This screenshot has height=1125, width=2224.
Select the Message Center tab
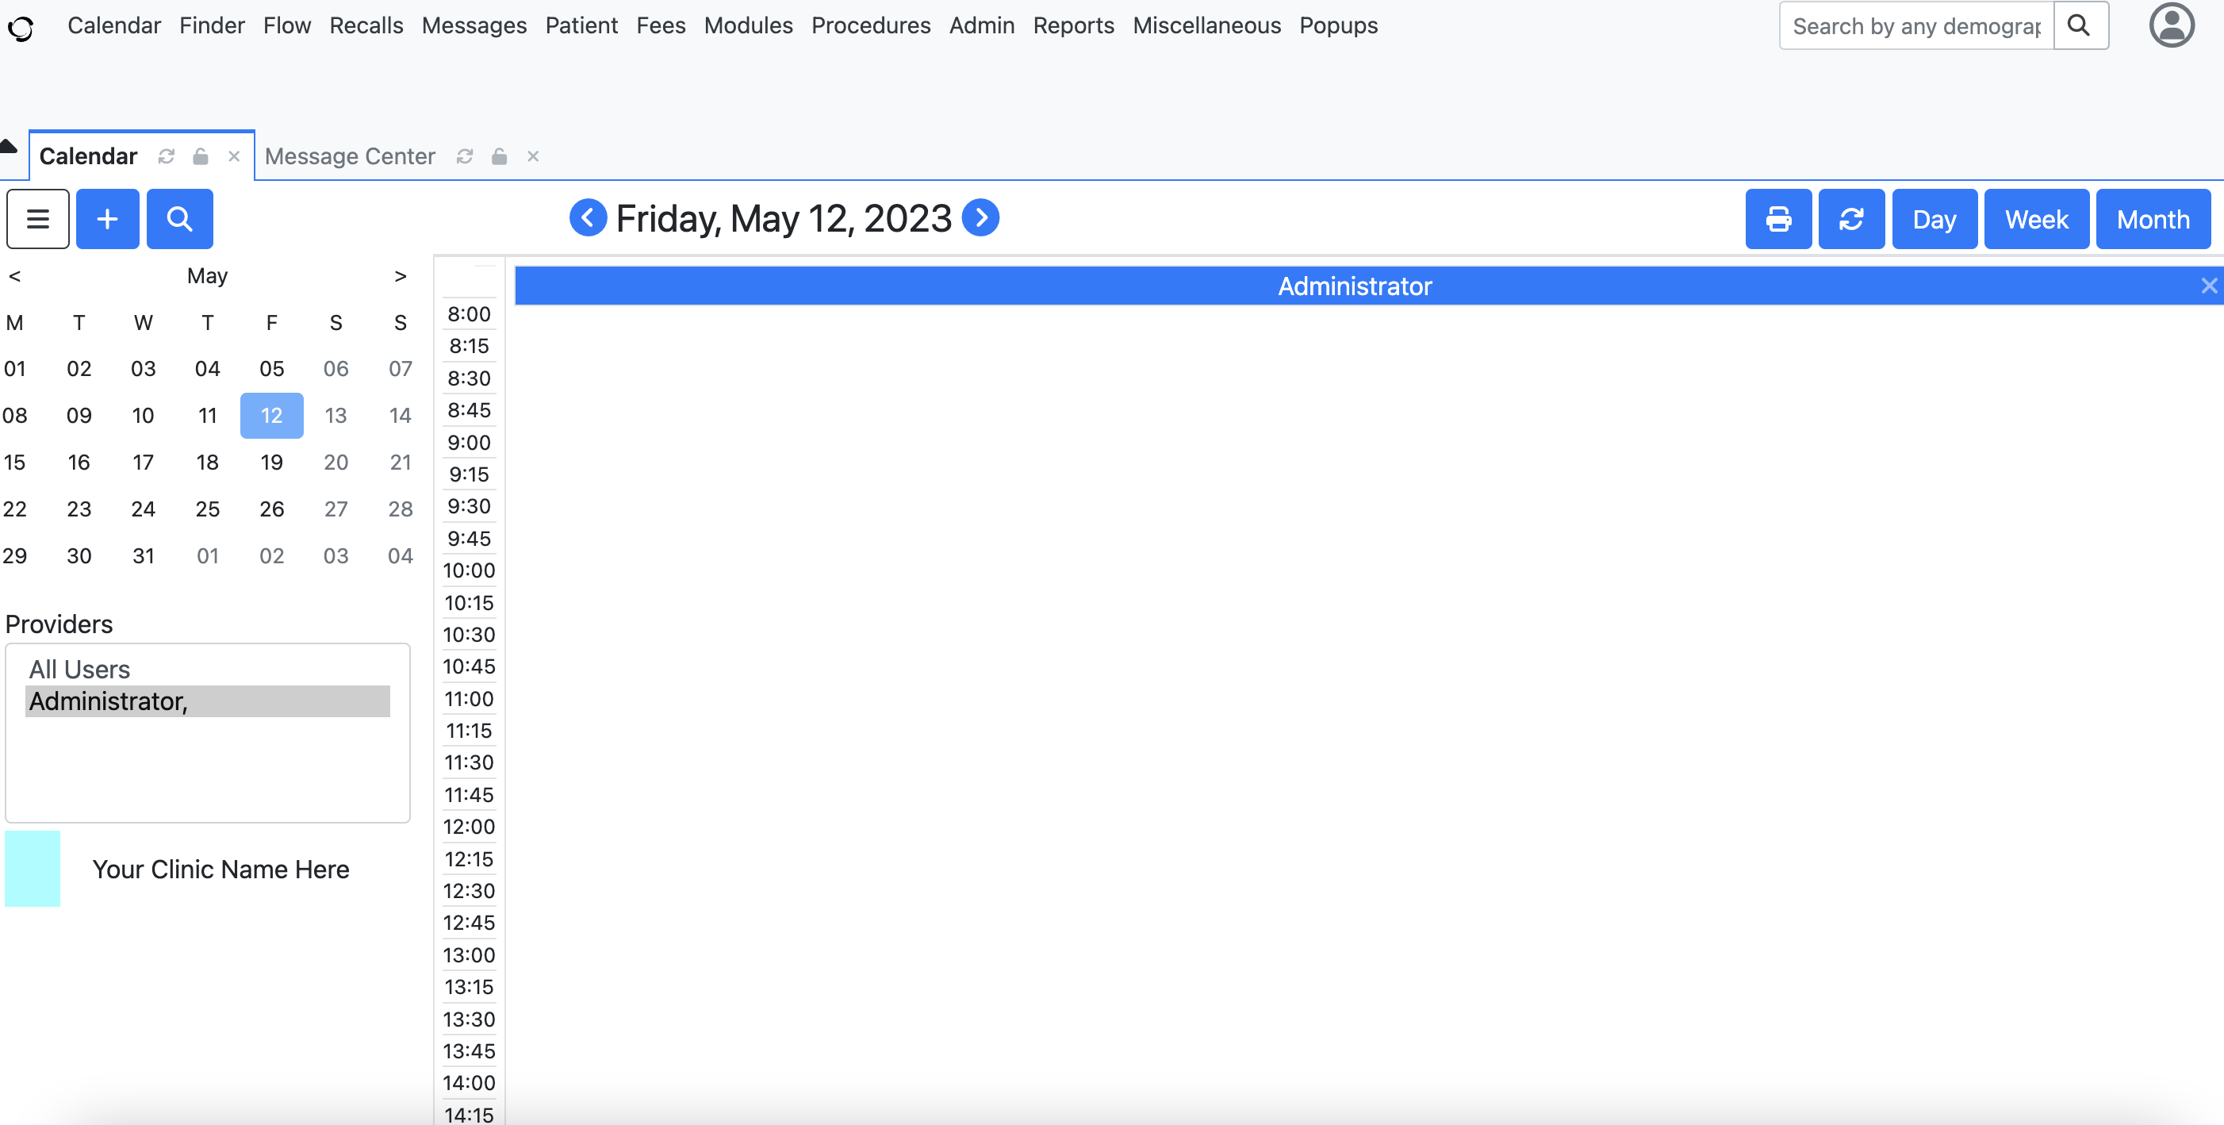(x=350, y=156)
